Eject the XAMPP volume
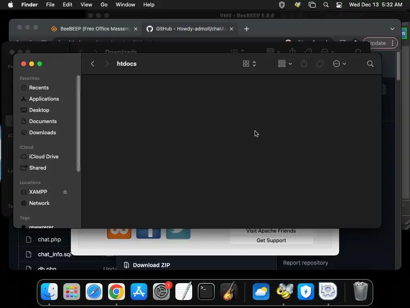 (x=65, y=192)
